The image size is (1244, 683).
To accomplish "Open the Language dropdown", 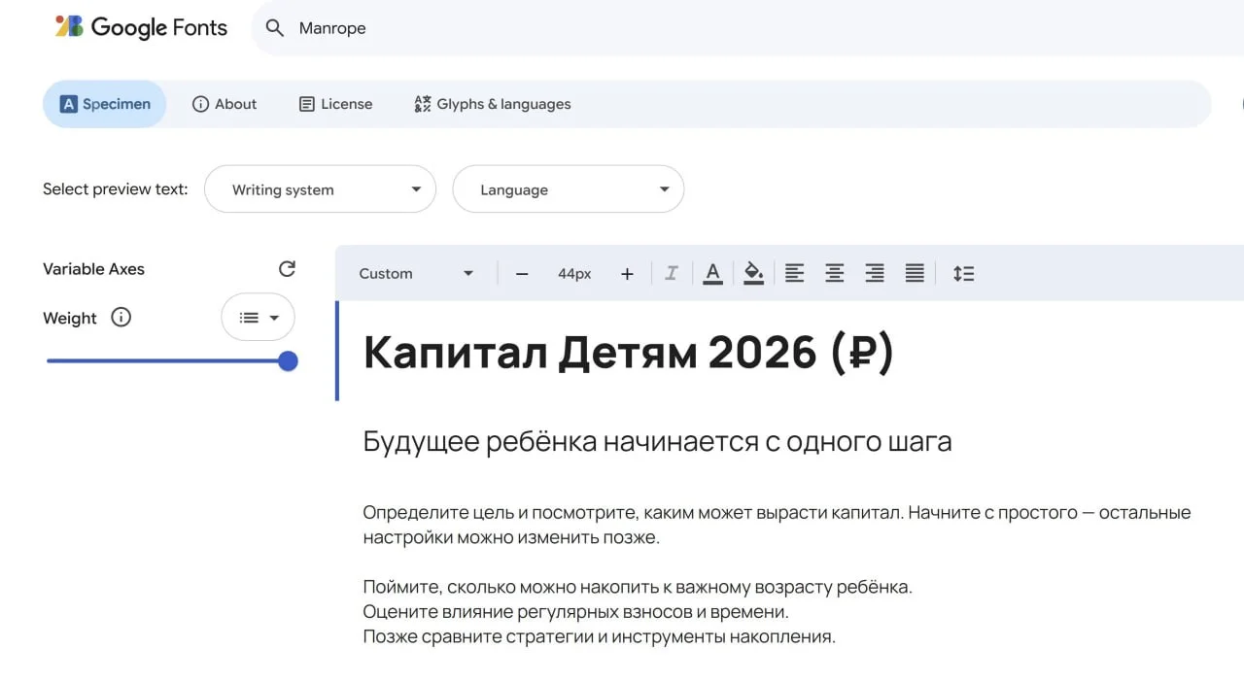I will [x=569, y=189].
